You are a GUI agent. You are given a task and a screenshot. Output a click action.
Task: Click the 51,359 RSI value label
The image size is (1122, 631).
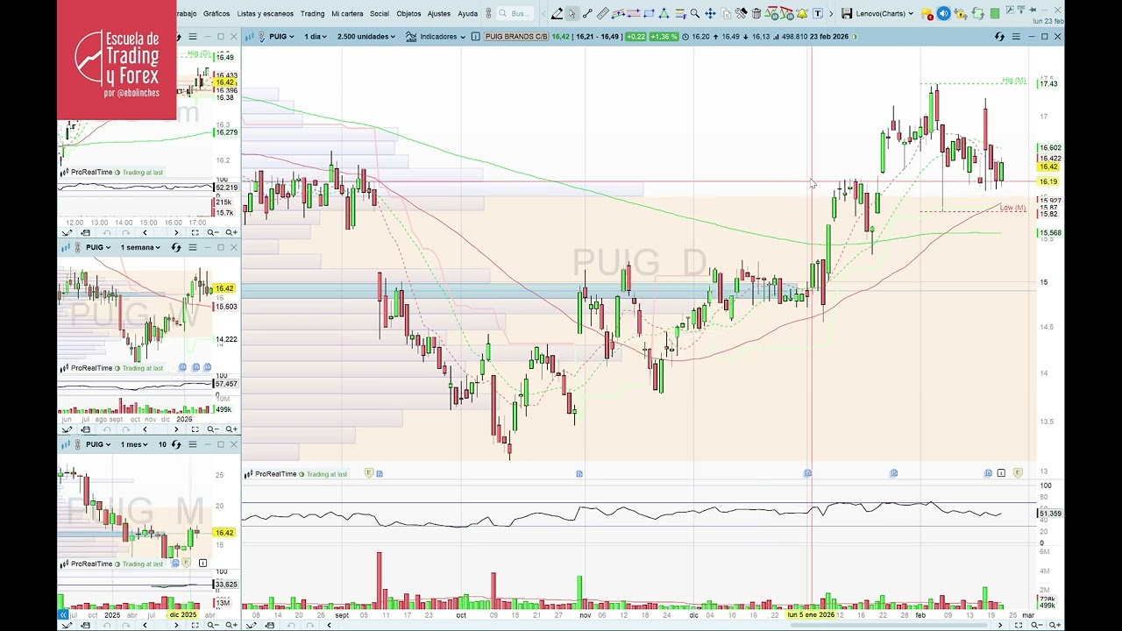pos(1049,514)
